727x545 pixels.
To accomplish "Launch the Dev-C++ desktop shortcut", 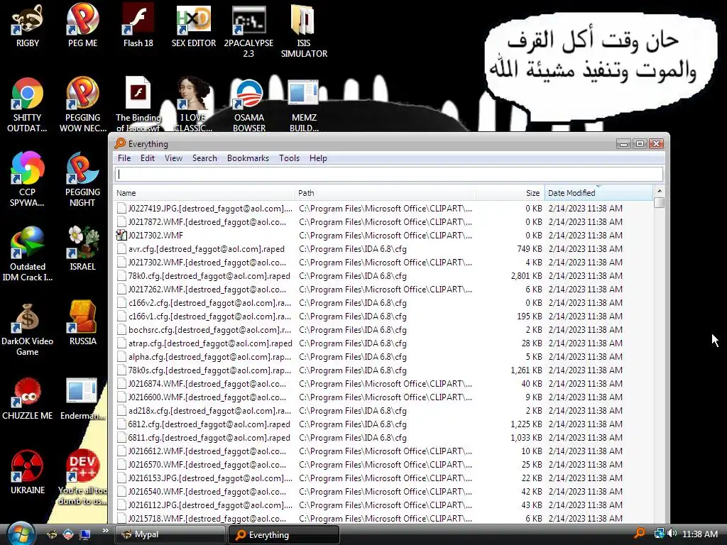I will click(82, 476).
